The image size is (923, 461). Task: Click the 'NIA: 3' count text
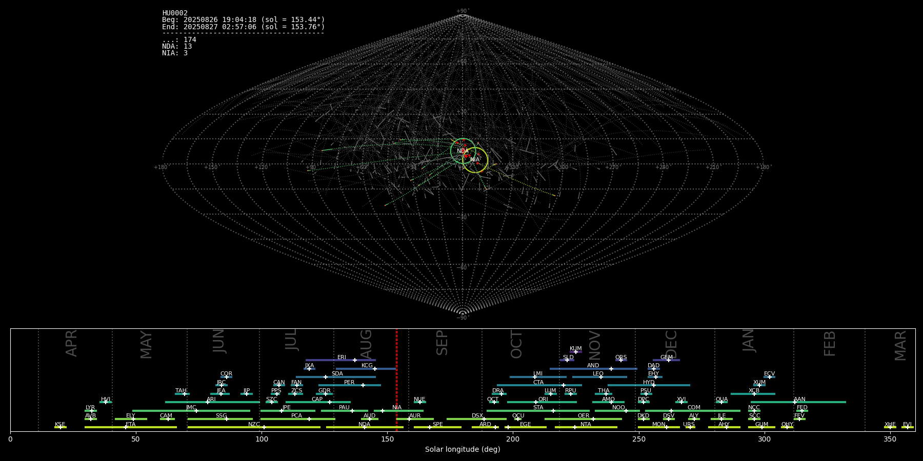(175, 53)
